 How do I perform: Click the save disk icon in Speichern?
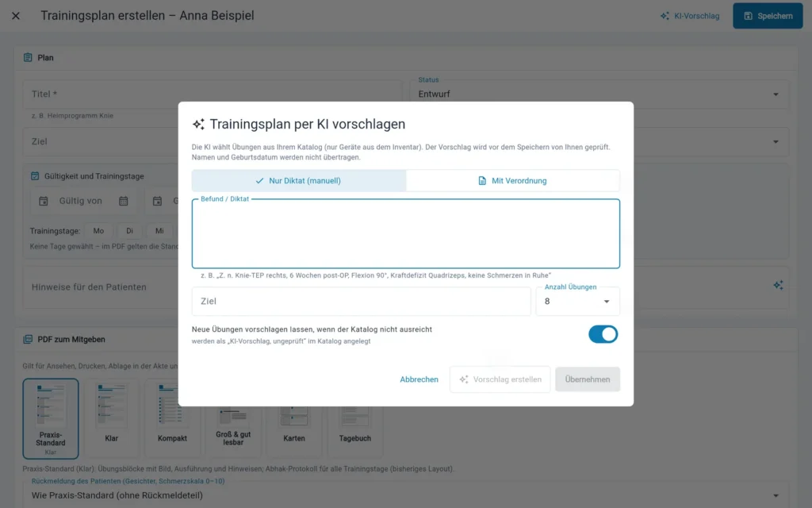click(x=748, y=16)
